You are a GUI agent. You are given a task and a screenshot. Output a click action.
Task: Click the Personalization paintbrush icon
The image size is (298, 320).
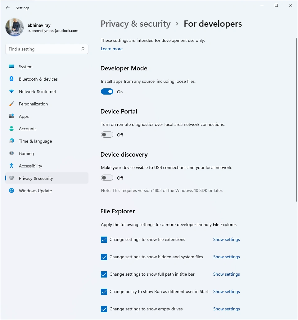pos(11,104)
